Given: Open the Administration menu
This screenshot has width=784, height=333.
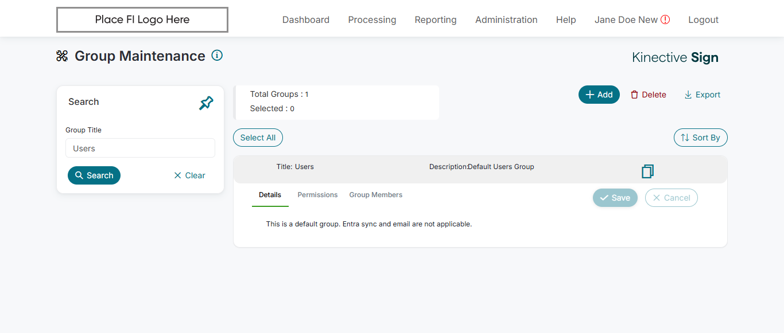Looking at the screenshot, I should coord(506,19).
